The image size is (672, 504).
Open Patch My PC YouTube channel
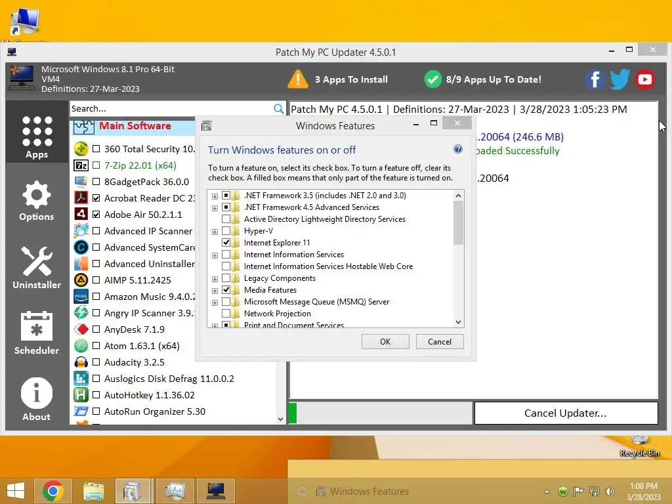(x=645, y=79)
